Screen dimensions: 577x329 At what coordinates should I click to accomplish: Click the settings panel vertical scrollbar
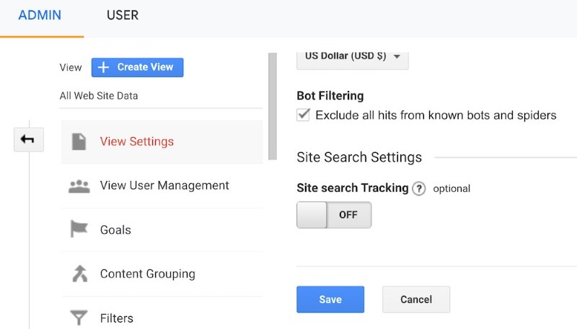[273, 106]
